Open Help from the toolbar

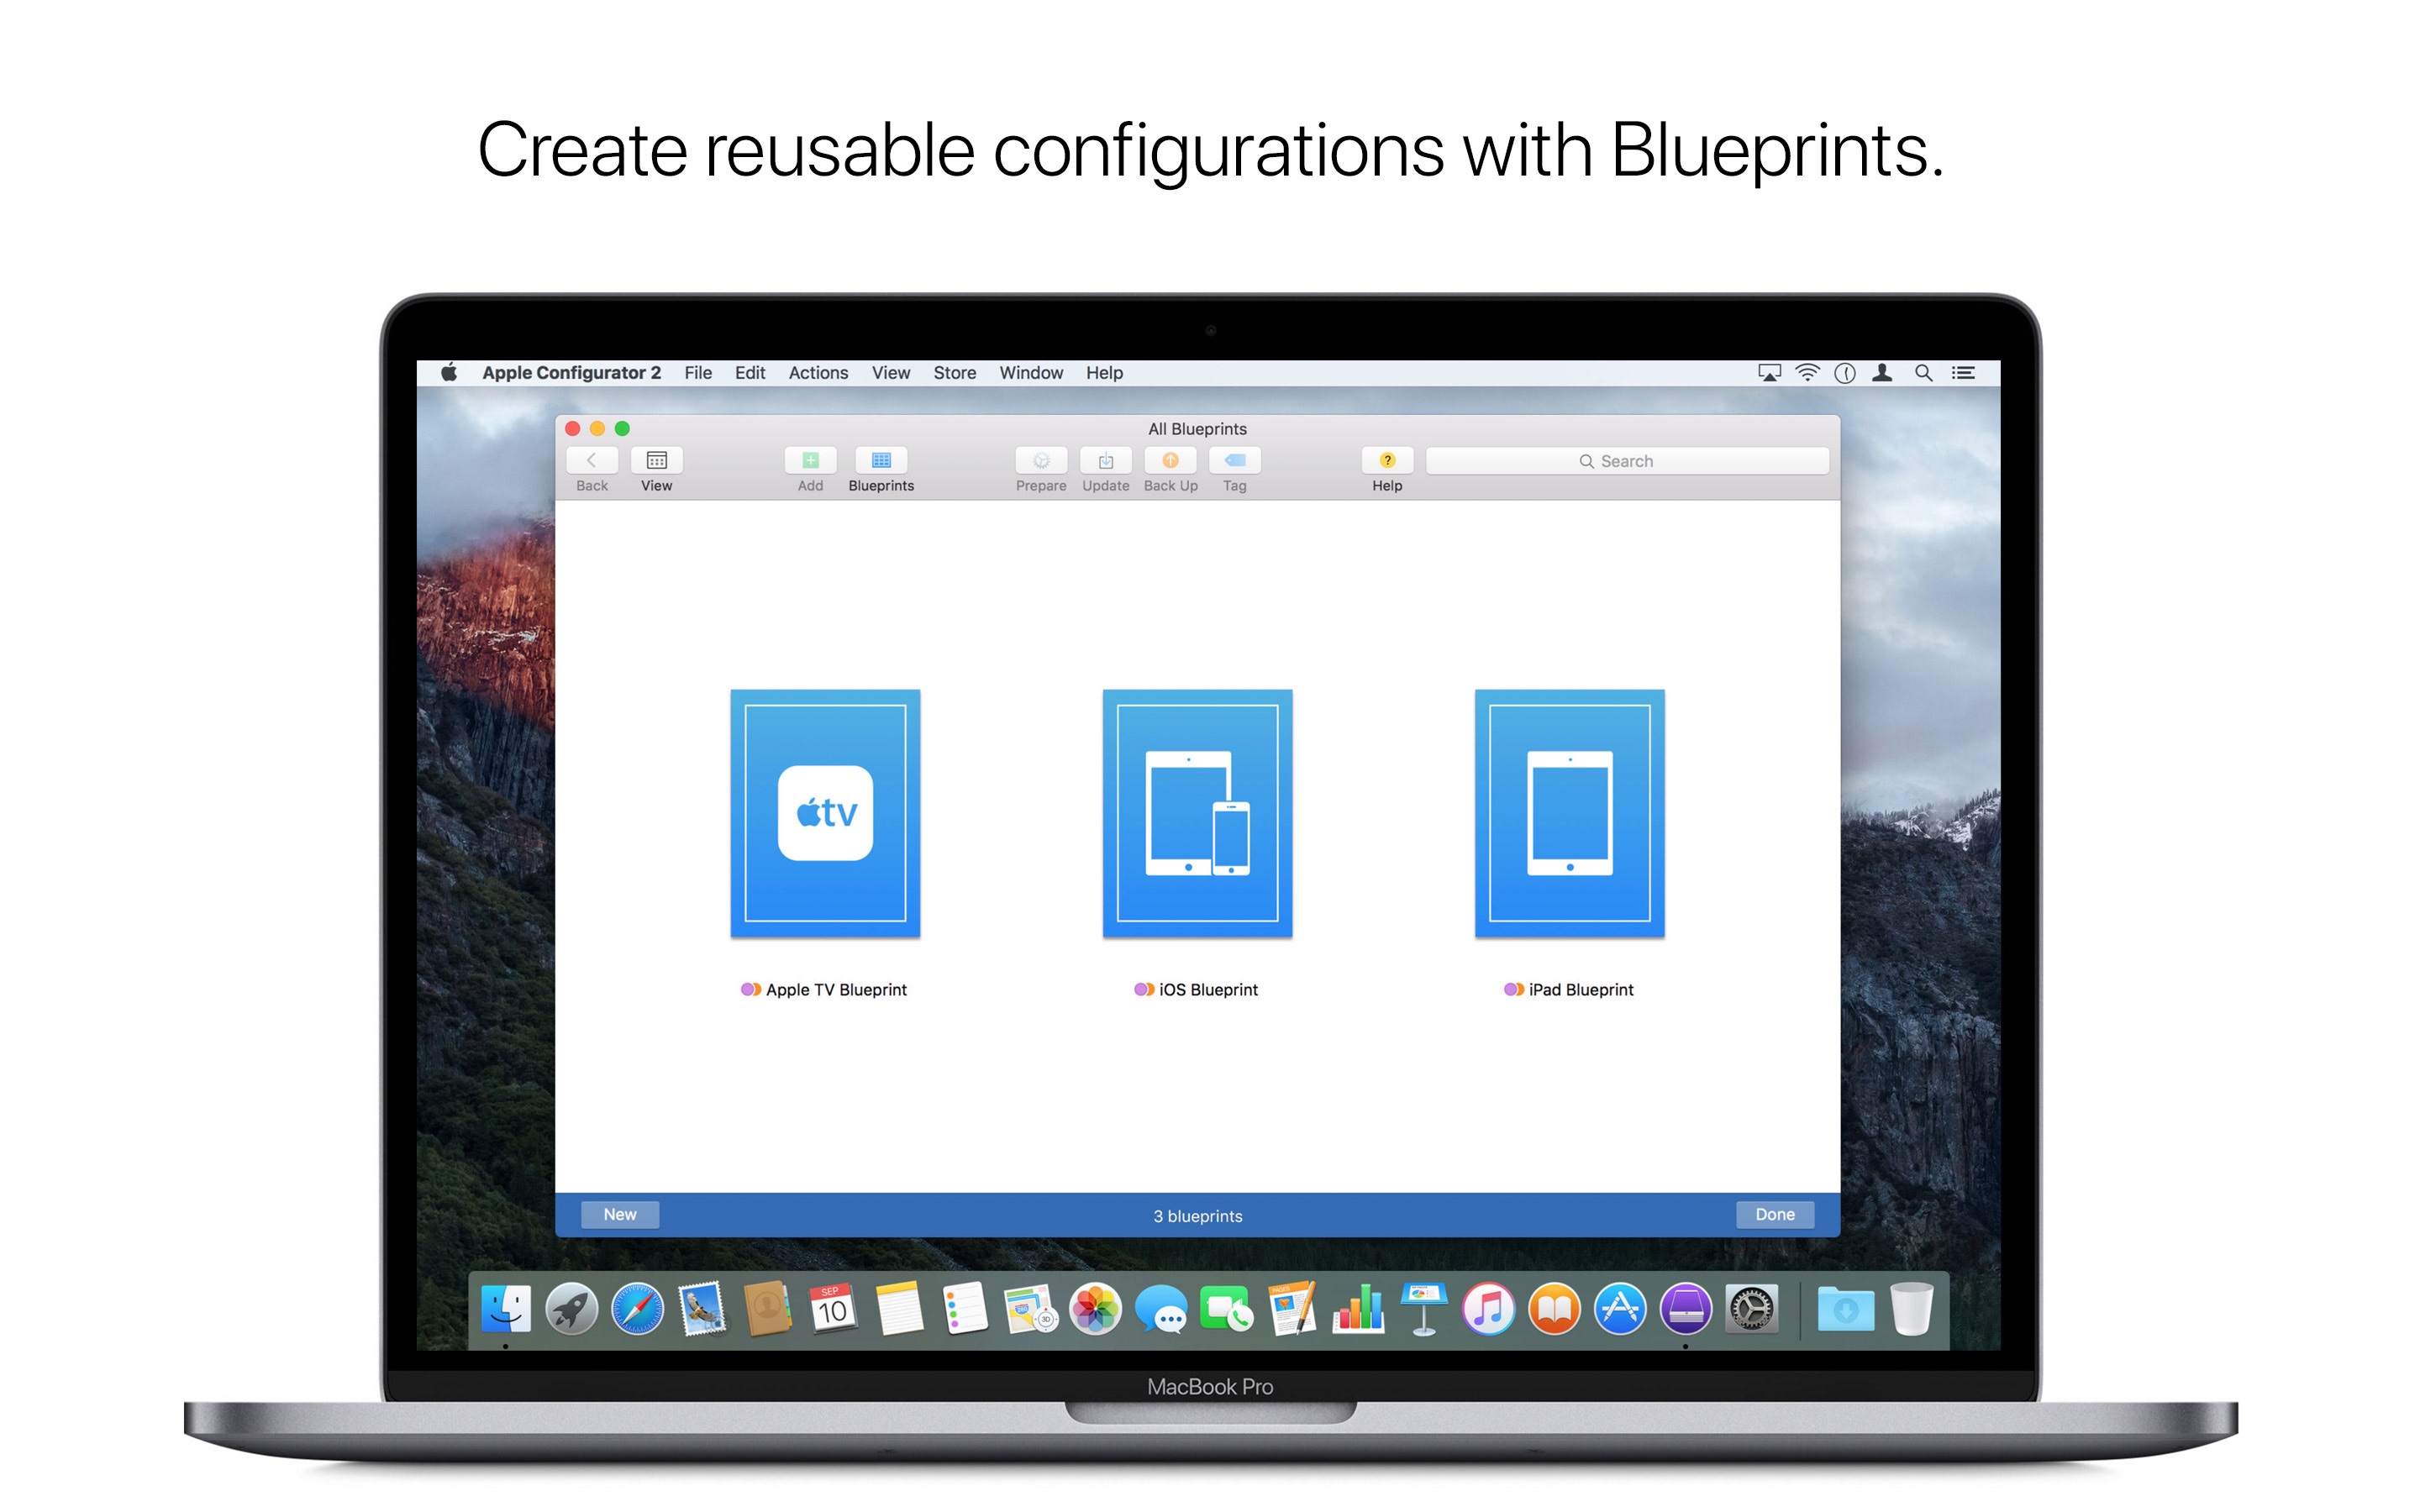pos(1387,461)
